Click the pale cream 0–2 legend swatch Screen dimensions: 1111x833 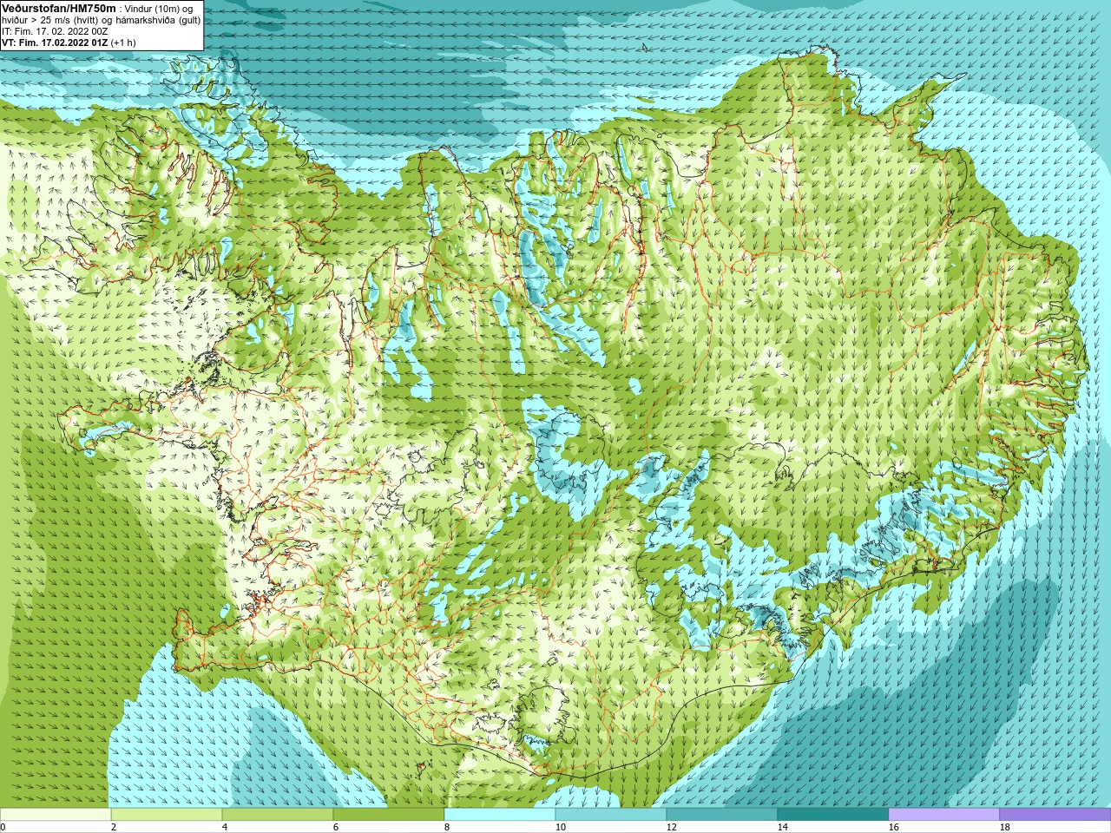56,815
